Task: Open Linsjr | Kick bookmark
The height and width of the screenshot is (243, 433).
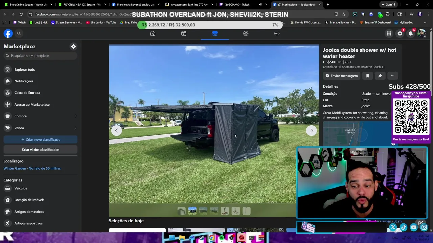Action: point(38,23)
